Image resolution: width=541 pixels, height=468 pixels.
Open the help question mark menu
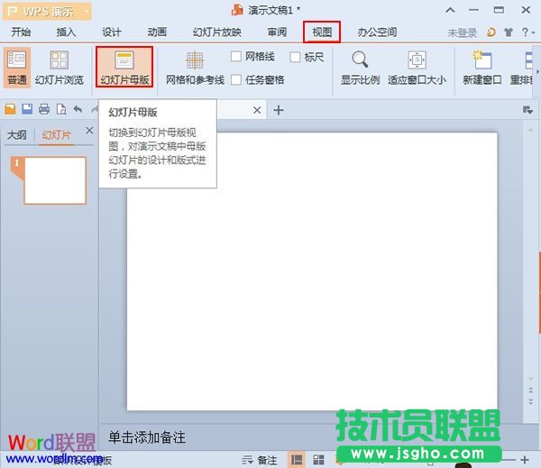tap(527, 32)
